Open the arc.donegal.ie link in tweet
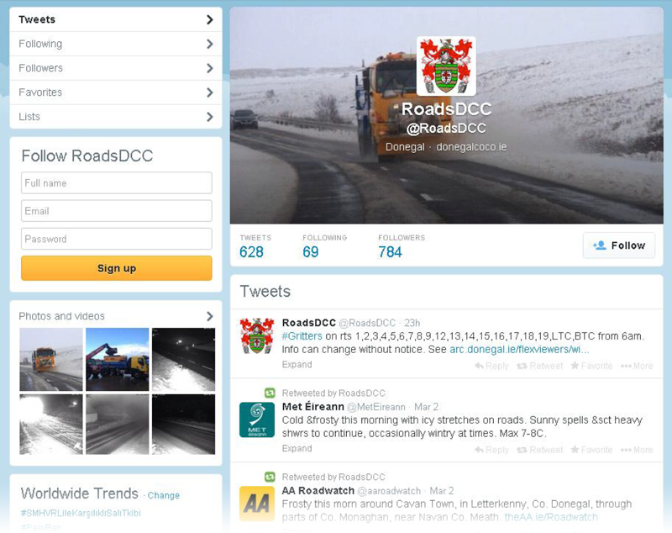This screenshot has height=533, width=672. (x=519, y=350)
